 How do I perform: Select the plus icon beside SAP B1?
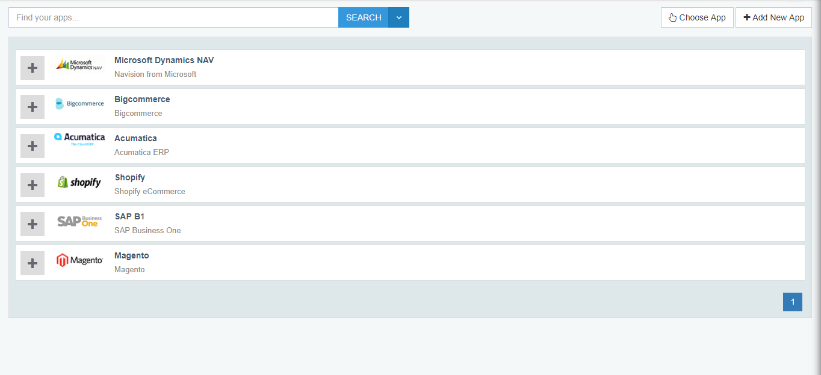(x=32, y=223)
